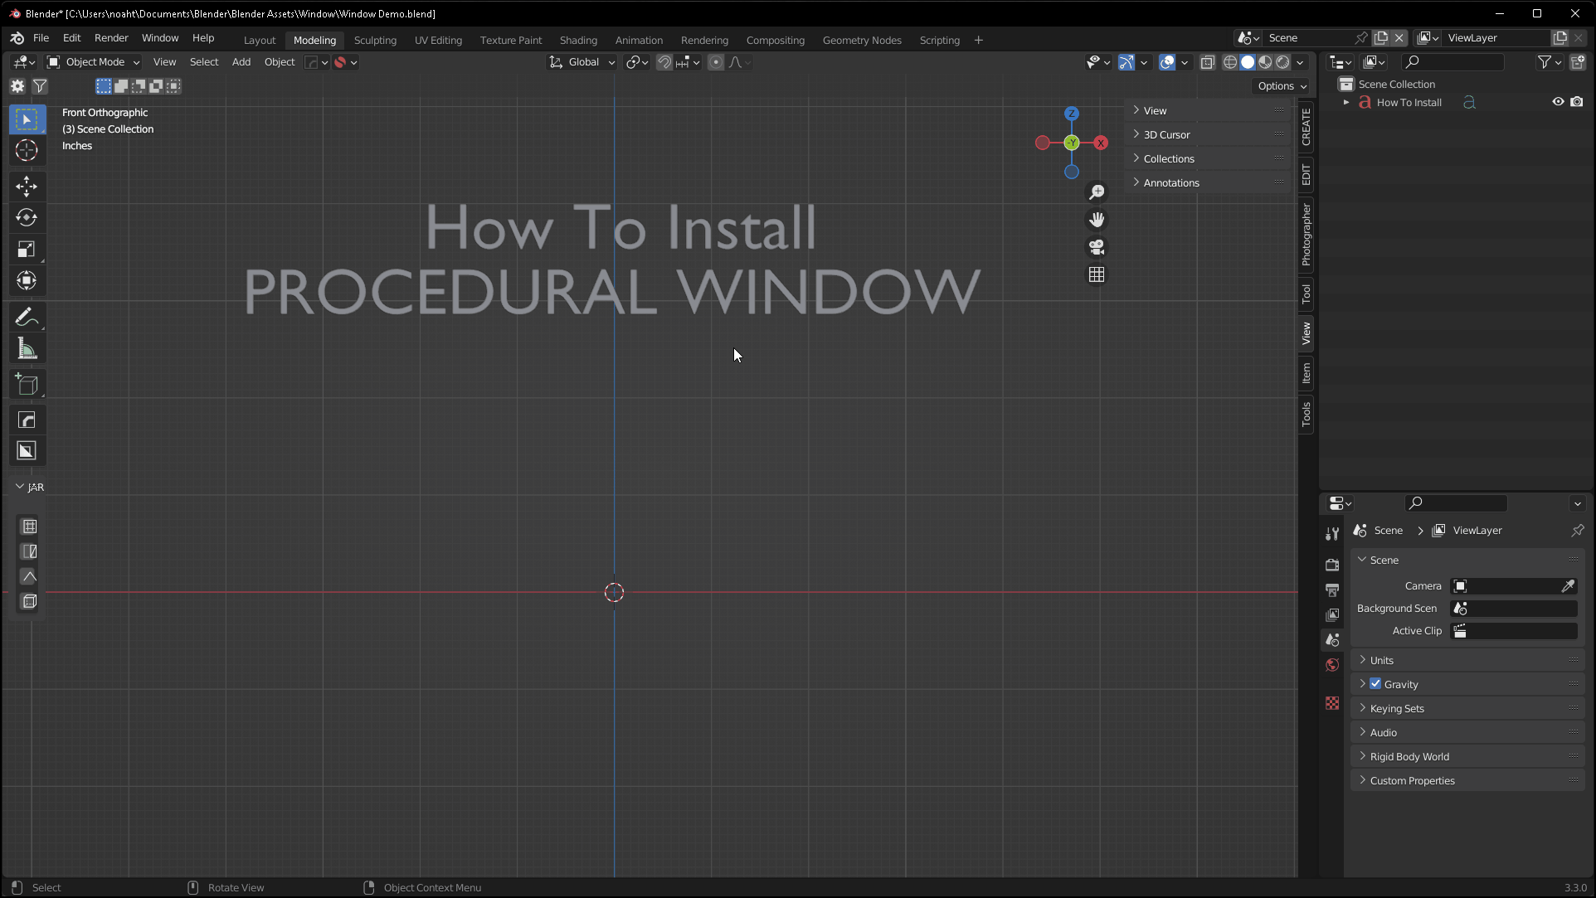Open the Render menu
The height and width of the screenshot is (898, 1596).
pos(111,37)
